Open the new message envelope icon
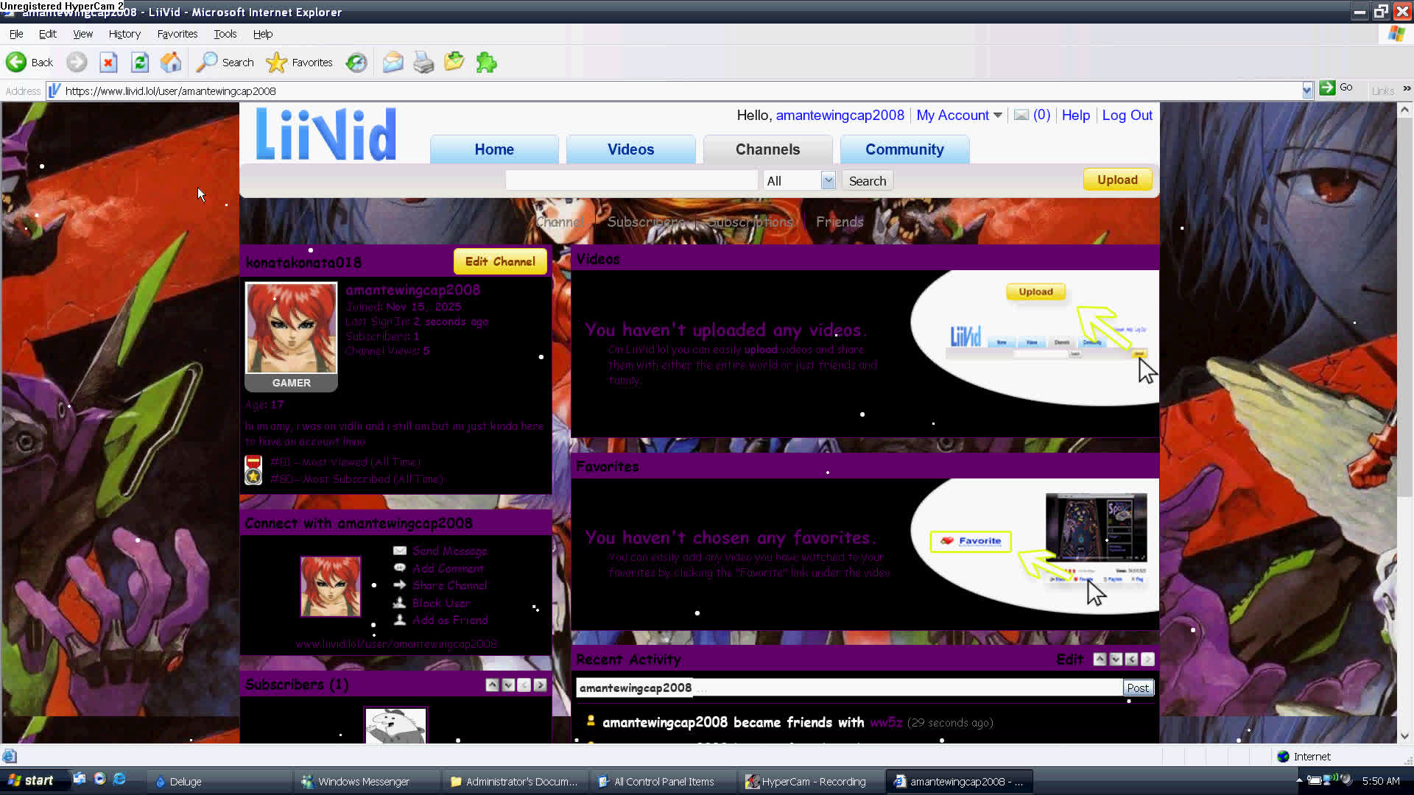The width and height of the screenshot is (1414, 795). [x=1022, y=115]
